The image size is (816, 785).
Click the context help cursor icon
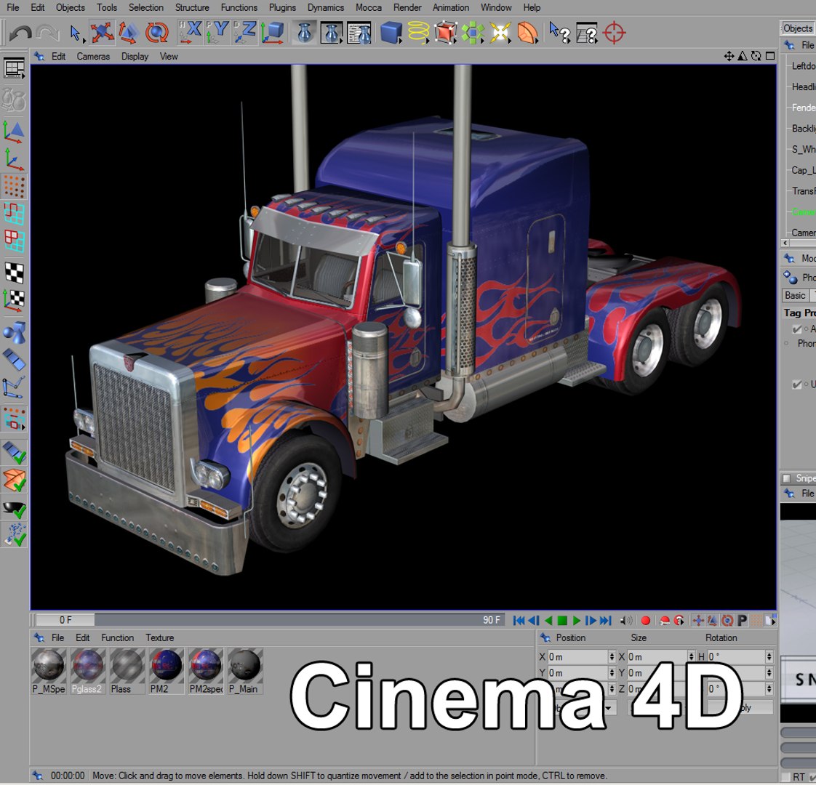pos(559,33)
